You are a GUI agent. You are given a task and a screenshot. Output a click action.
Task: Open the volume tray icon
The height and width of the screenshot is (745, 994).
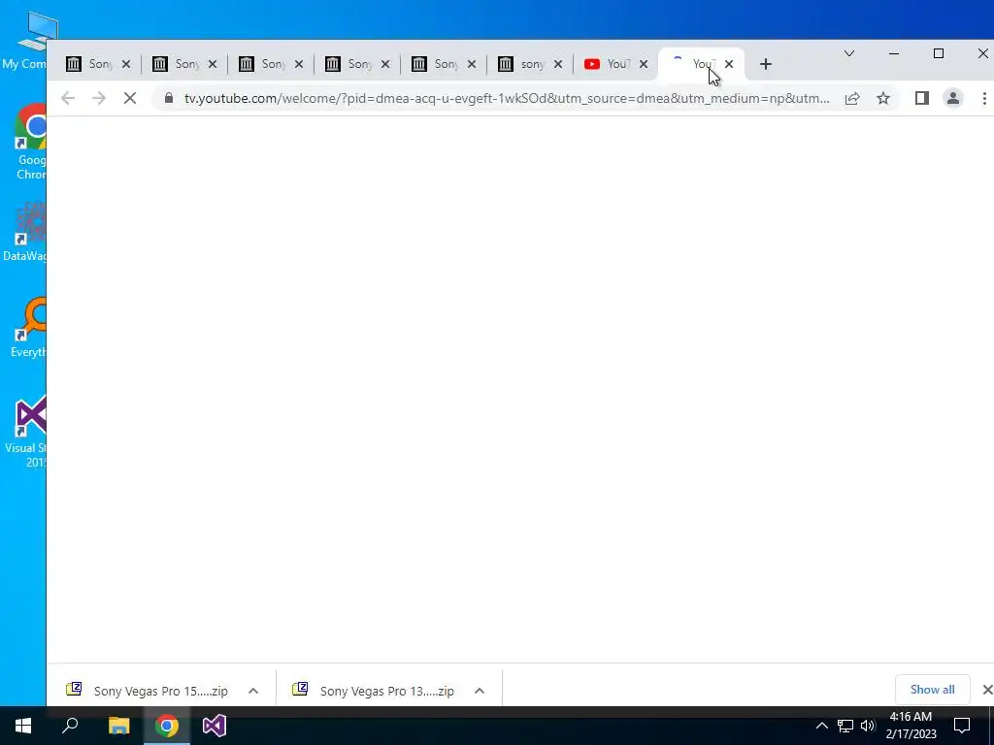point(868,726)
